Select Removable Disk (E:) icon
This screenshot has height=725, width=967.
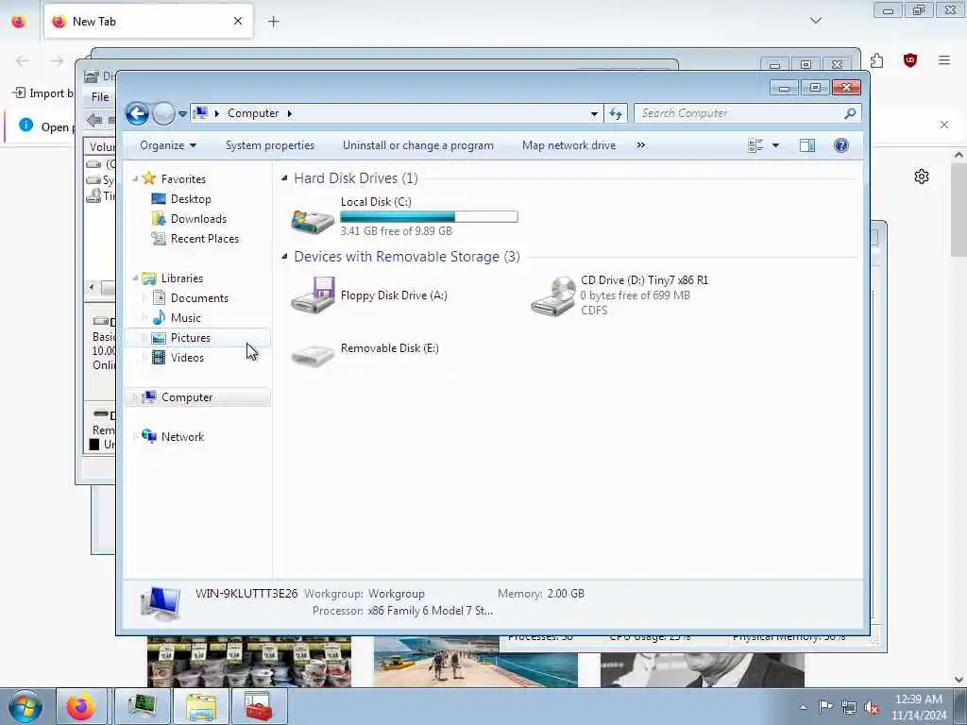(x=313, y=355)
